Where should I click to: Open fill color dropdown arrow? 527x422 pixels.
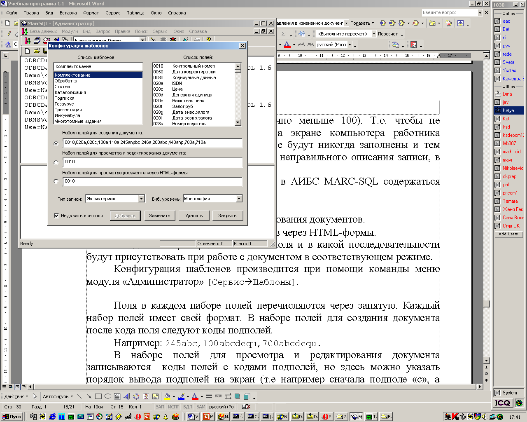[x=174, y=396]
